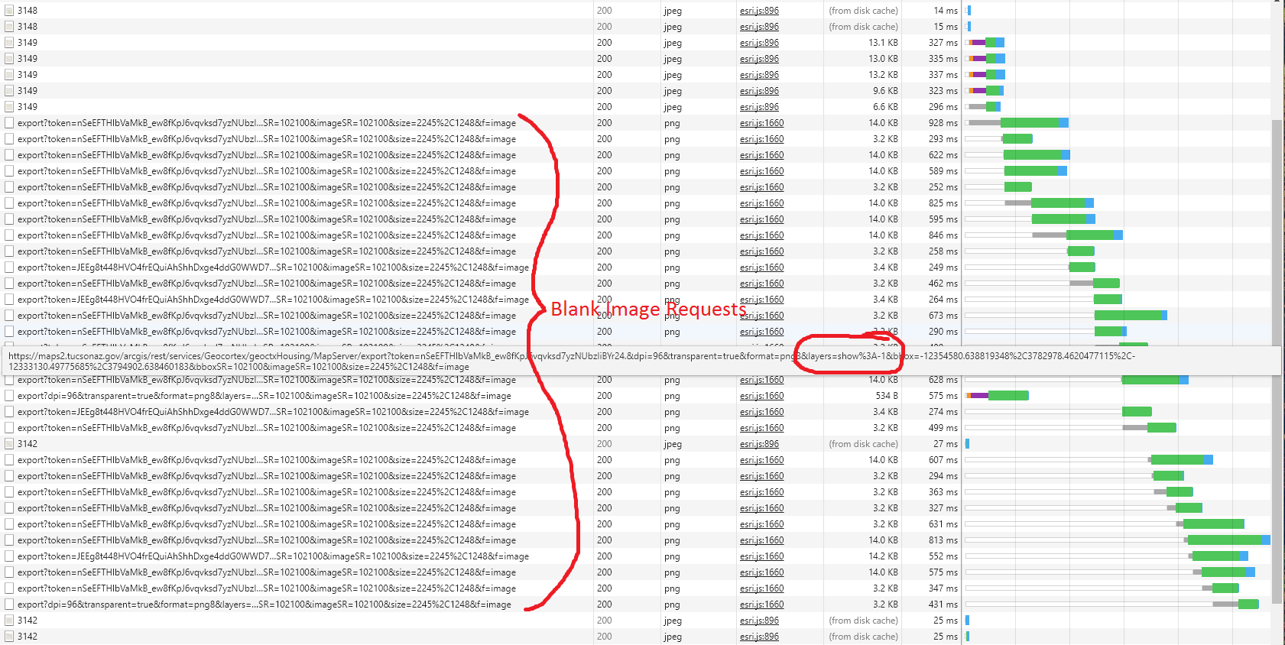Viewport: 1285px width, 645px height.
Task: Click the waterfall bar of the 534 B request
Action: pyautogui.click(x=998, y=396)
